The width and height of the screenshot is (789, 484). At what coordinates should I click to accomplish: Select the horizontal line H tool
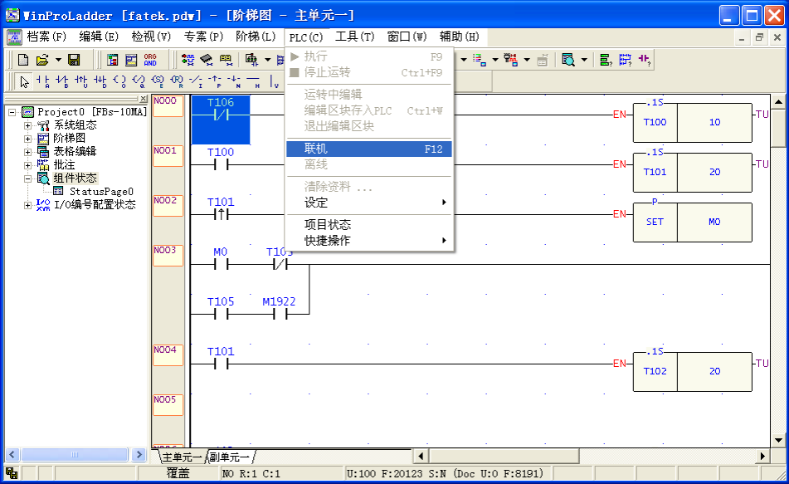coord(255,81)
